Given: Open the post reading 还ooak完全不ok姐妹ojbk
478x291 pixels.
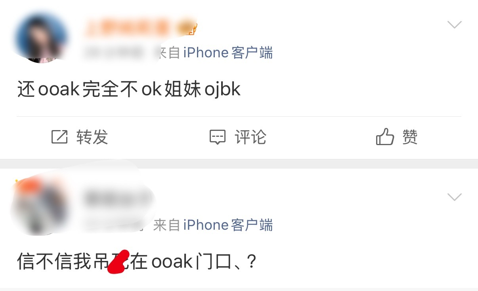Looking at the screenshot, I should [129, 90].
